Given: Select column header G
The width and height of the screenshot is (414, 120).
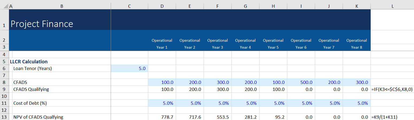Looking at the screenshot, I should (245, 6).
